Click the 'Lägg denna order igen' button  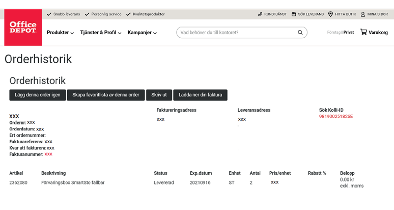(x=38, y=95)
